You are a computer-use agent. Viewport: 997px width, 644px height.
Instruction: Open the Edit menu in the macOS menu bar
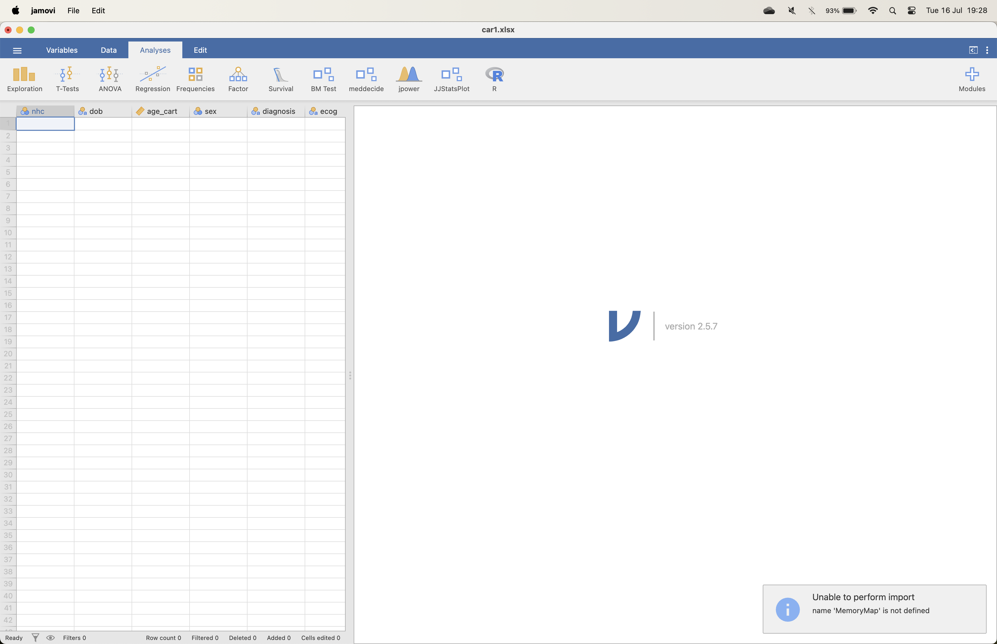(x=98, y=10)
